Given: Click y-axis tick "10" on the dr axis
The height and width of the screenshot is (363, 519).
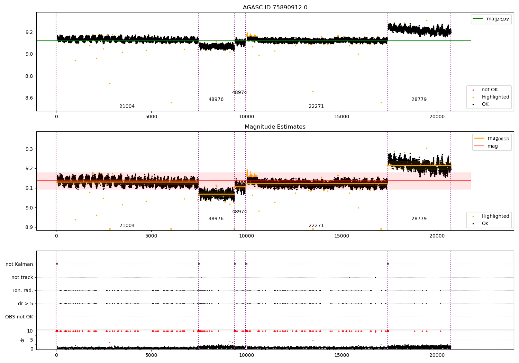Looking at the screenshot, I should (30, 331).
